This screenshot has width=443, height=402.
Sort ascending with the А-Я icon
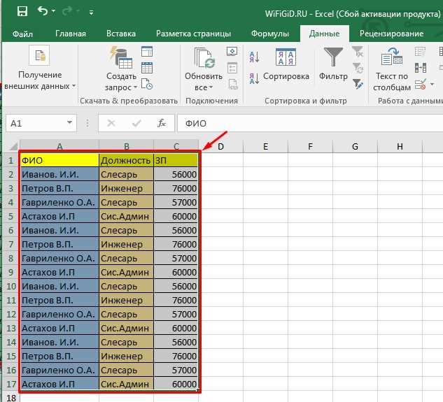[x=254, y=57]
